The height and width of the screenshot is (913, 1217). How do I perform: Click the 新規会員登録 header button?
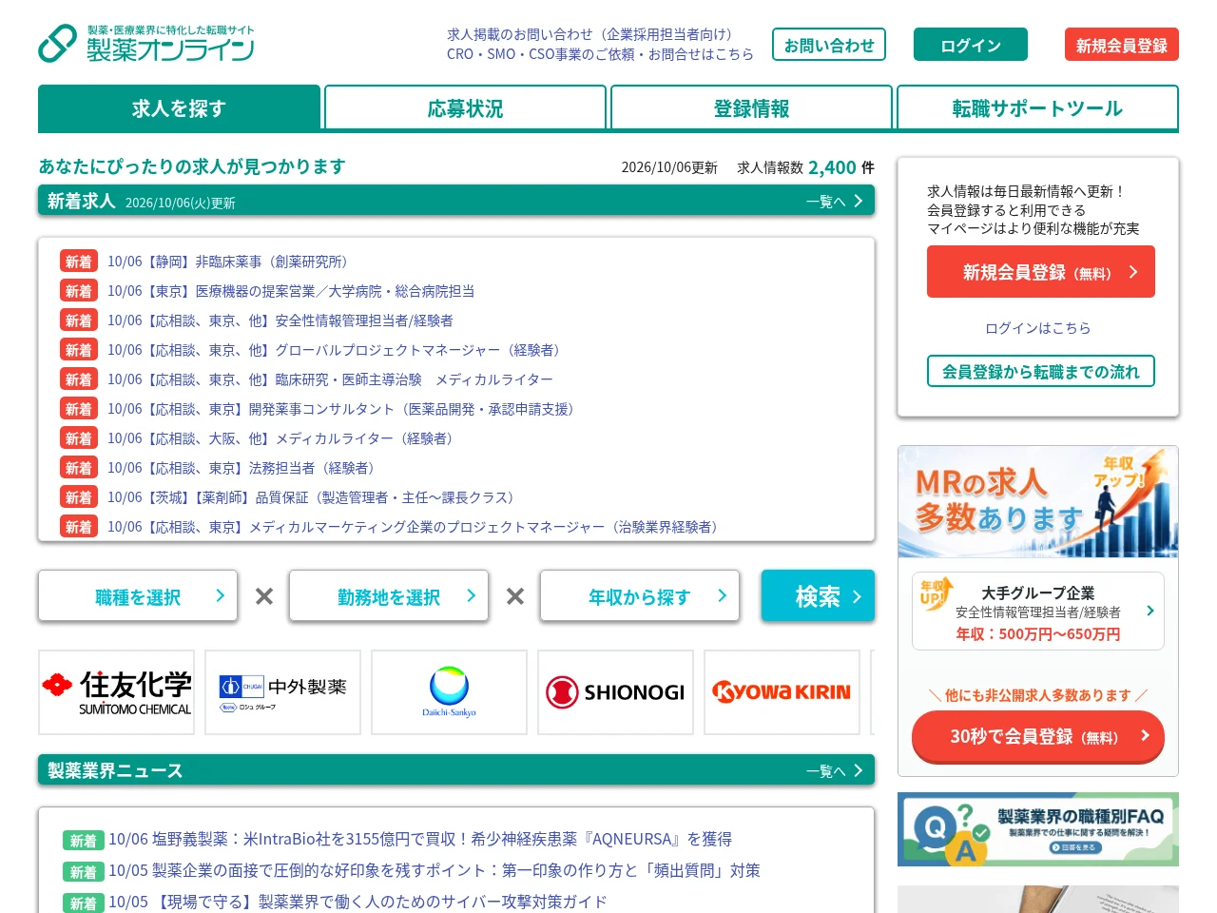[x=1122, y=45]
